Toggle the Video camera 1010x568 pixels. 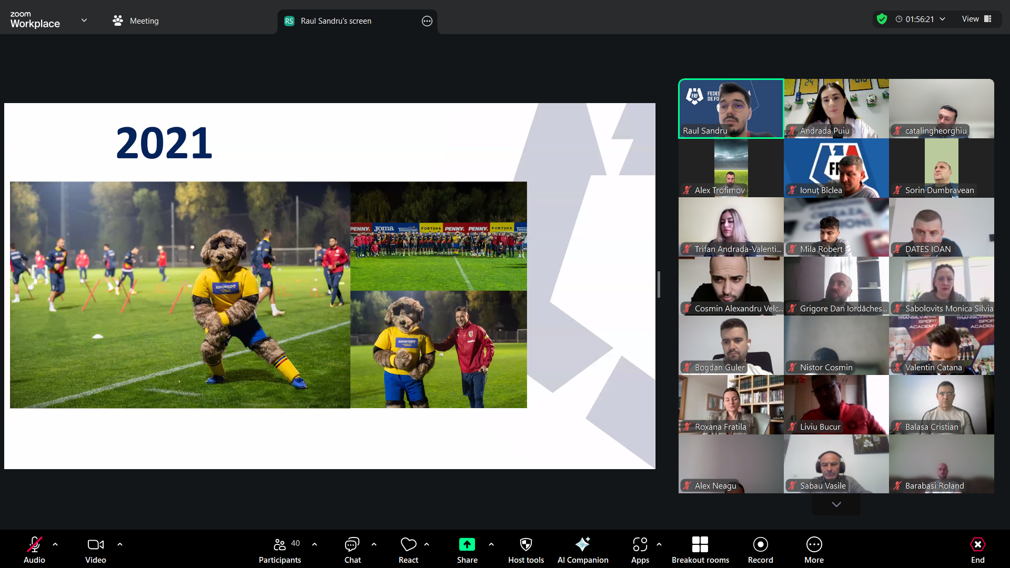click(x=95, y=550)
